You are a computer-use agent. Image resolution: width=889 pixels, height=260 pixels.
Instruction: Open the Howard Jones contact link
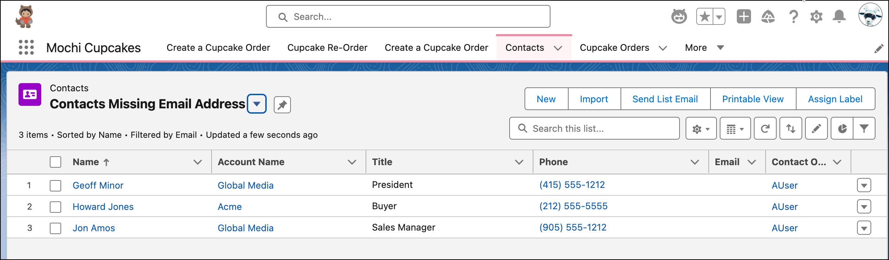[x=103, y=207]
